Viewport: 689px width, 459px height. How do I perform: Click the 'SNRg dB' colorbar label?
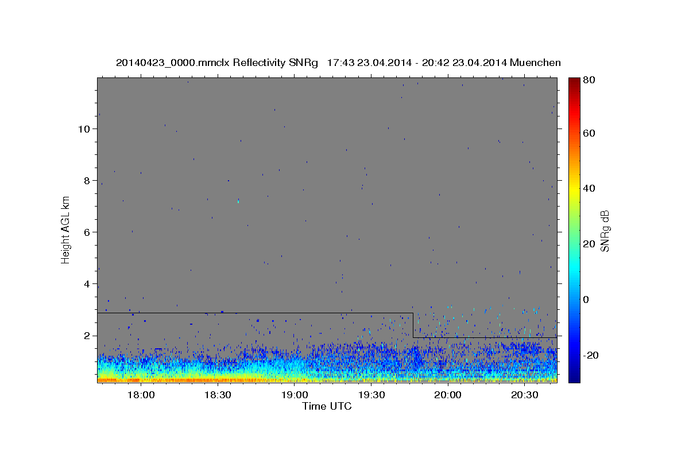[x=605, y=231]
